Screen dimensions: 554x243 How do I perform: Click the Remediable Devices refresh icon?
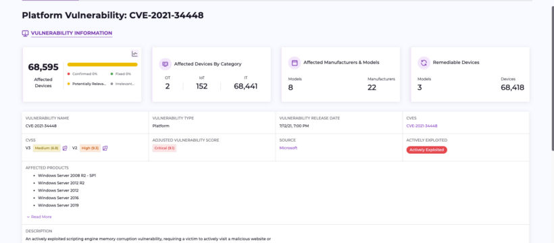click(424, 63)
